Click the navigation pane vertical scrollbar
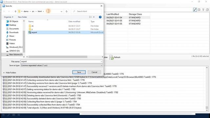The height and width of the screenshot is (118, 210). pyautogui.click(x=24, y=42)
